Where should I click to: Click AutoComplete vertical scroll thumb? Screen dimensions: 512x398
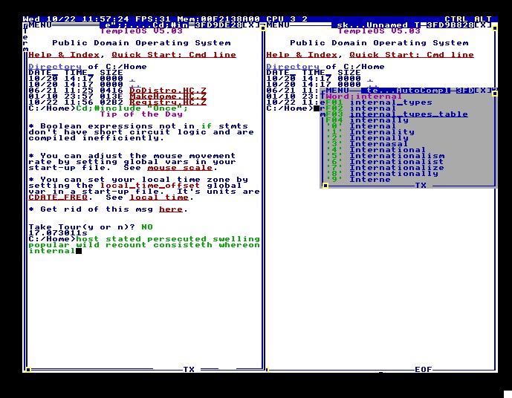pos(495,94)
